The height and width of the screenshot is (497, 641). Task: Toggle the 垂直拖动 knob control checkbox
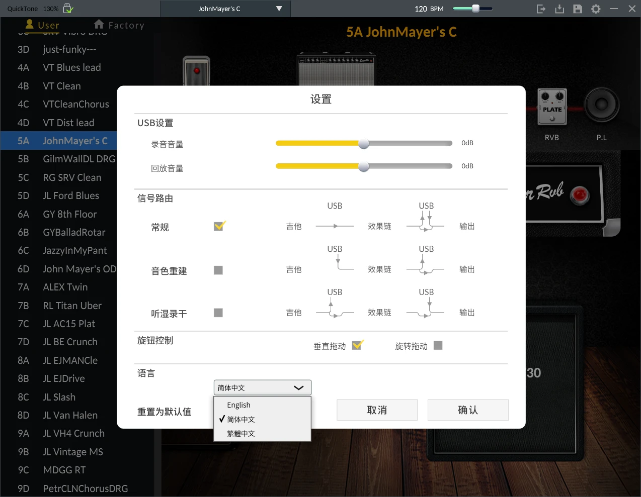[357, 345]
